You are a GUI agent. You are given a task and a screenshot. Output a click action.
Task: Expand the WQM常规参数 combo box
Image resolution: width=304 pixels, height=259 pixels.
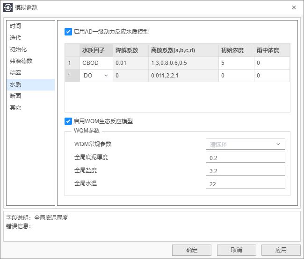pyautogui.click(x=245, y=144)
